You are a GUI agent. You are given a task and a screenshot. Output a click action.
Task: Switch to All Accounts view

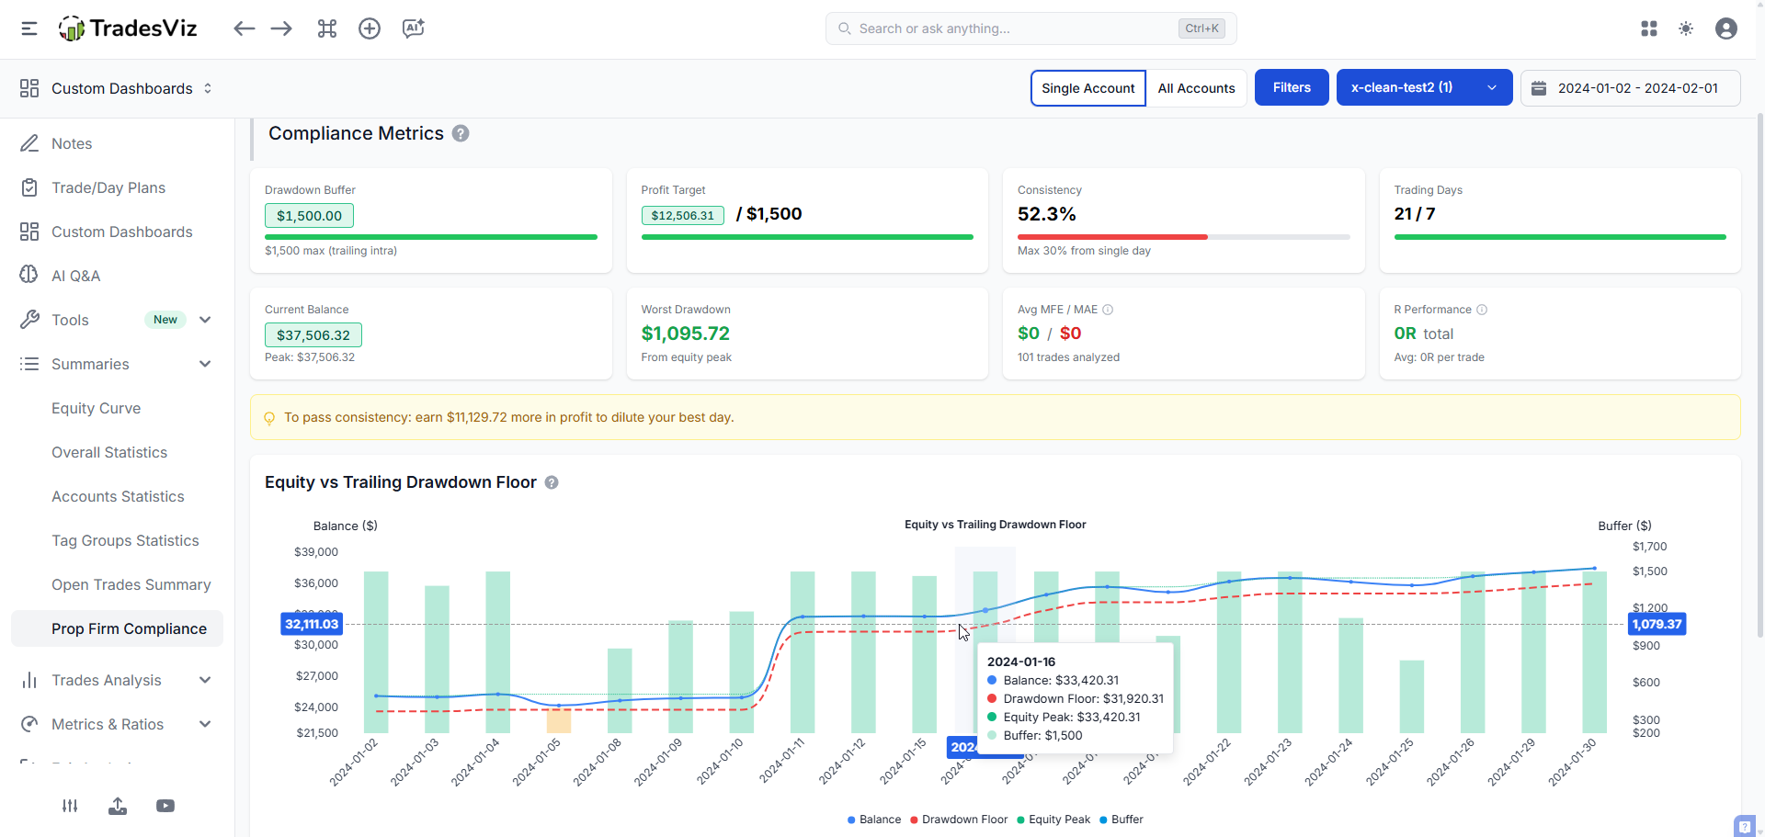(x=1196, y=87)
